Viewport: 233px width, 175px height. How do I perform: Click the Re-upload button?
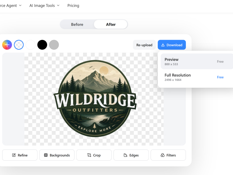tap(144, 45)
